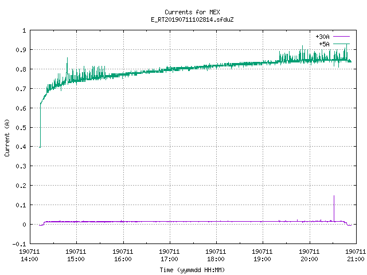
Task: Click the purple +30A legend line sample
Action: (341, 37)
